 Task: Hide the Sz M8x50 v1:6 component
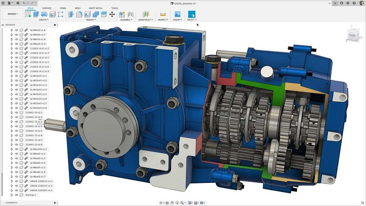tap(16, 30)
